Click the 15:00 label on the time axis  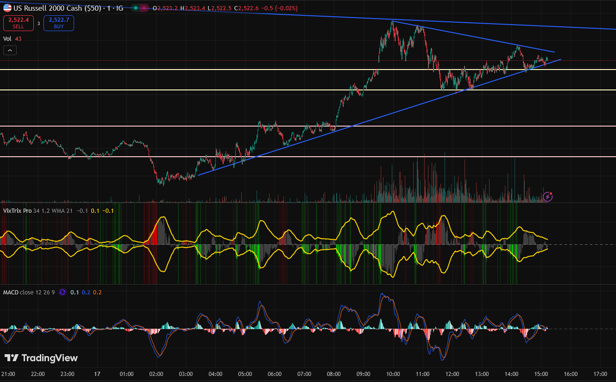(x=541, y=374)
